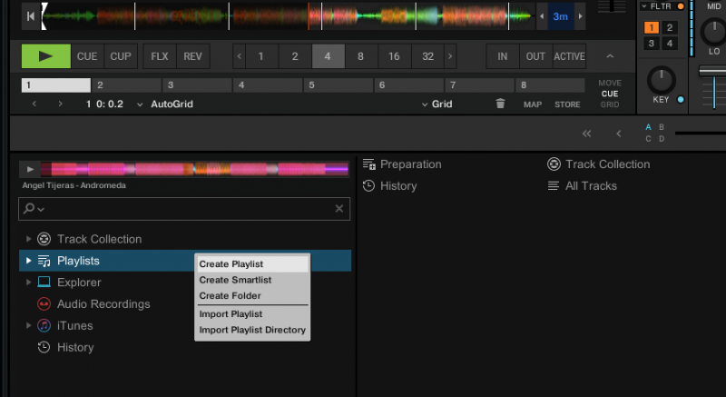
Task: Switch advanced panel to GRID
Action: tap(610, 104)
